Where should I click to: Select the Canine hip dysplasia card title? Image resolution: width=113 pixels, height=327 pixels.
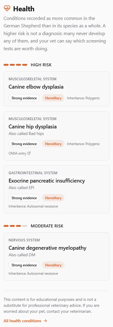point(33,127)
